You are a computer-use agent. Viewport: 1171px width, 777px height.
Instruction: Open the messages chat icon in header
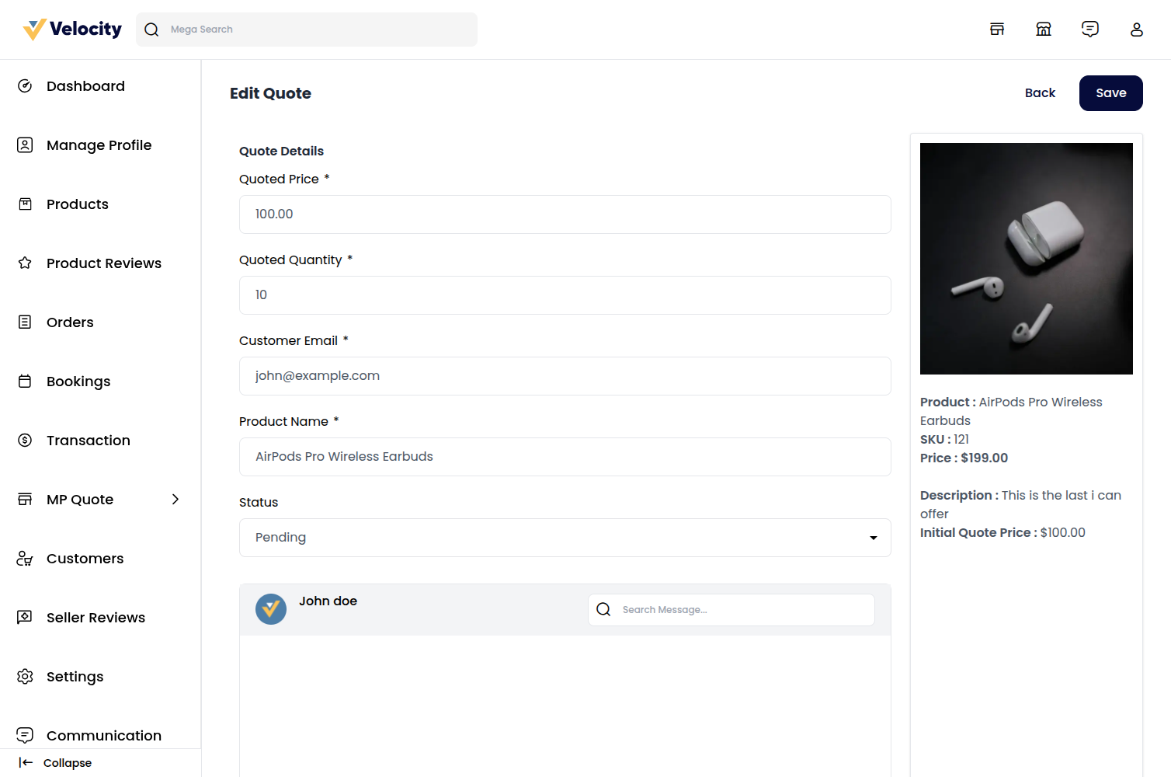[x=1090, y=30]
